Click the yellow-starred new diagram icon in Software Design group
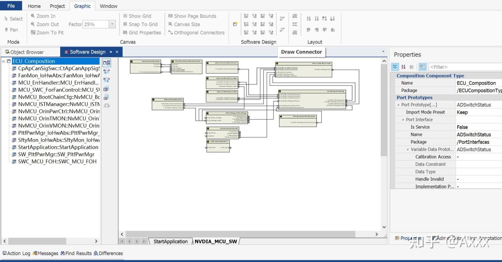 (x=235, y=24)
